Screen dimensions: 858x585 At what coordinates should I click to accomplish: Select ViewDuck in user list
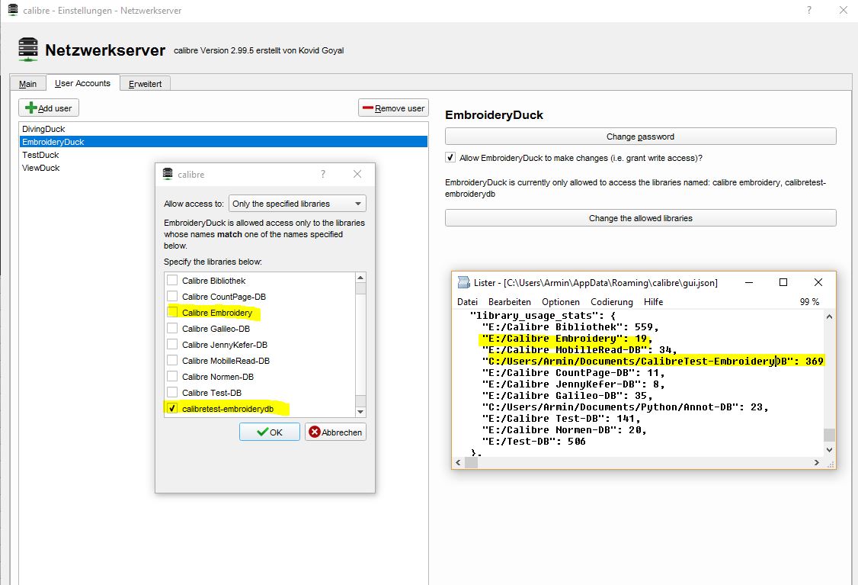(223, 168)
